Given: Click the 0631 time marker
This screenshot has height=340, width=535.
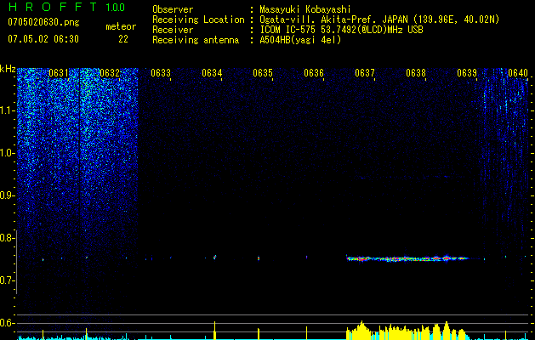Looking at the screenshot, I should [59, 73].
